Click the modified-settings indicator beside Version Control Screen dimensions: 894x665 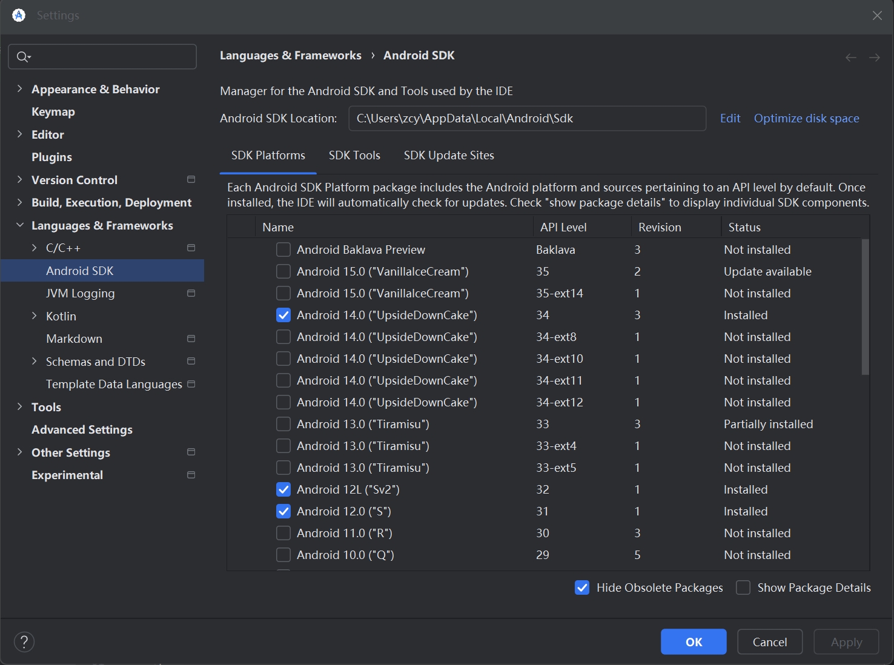tap(191, 180)
